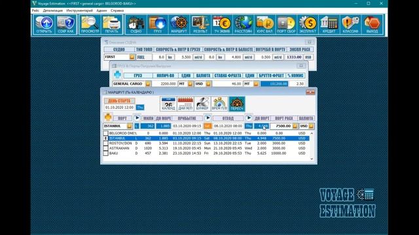Screen dimensions: 419x235
Task: Open the КУРС ВАЛ currency rate icon
Action: [x=264, y=25]
